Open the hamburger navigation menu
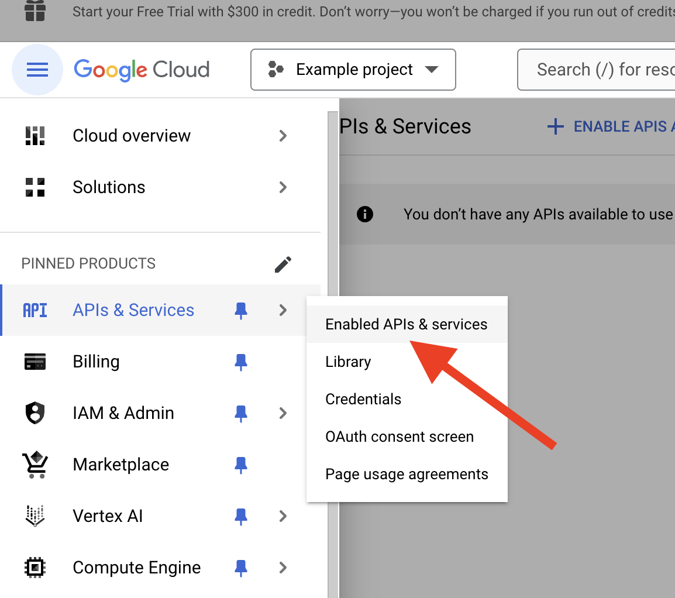The image size is (675, 598). tap(37, 70)
